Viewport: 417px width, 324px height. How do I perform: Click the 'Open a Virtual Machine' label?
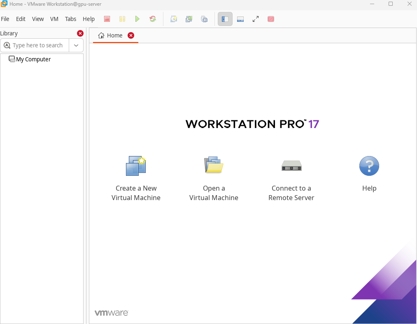pos(214,193)
